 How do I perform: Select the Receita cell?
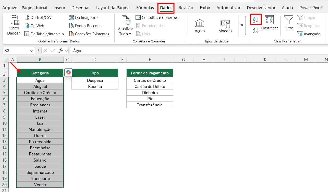click(x=95, y=86)
